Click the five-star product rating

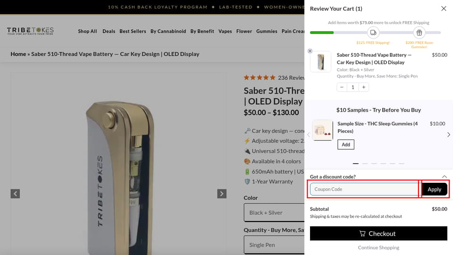(260, 77)
